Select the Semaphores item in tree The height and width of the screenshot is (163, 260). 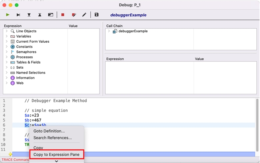(26, 52)
